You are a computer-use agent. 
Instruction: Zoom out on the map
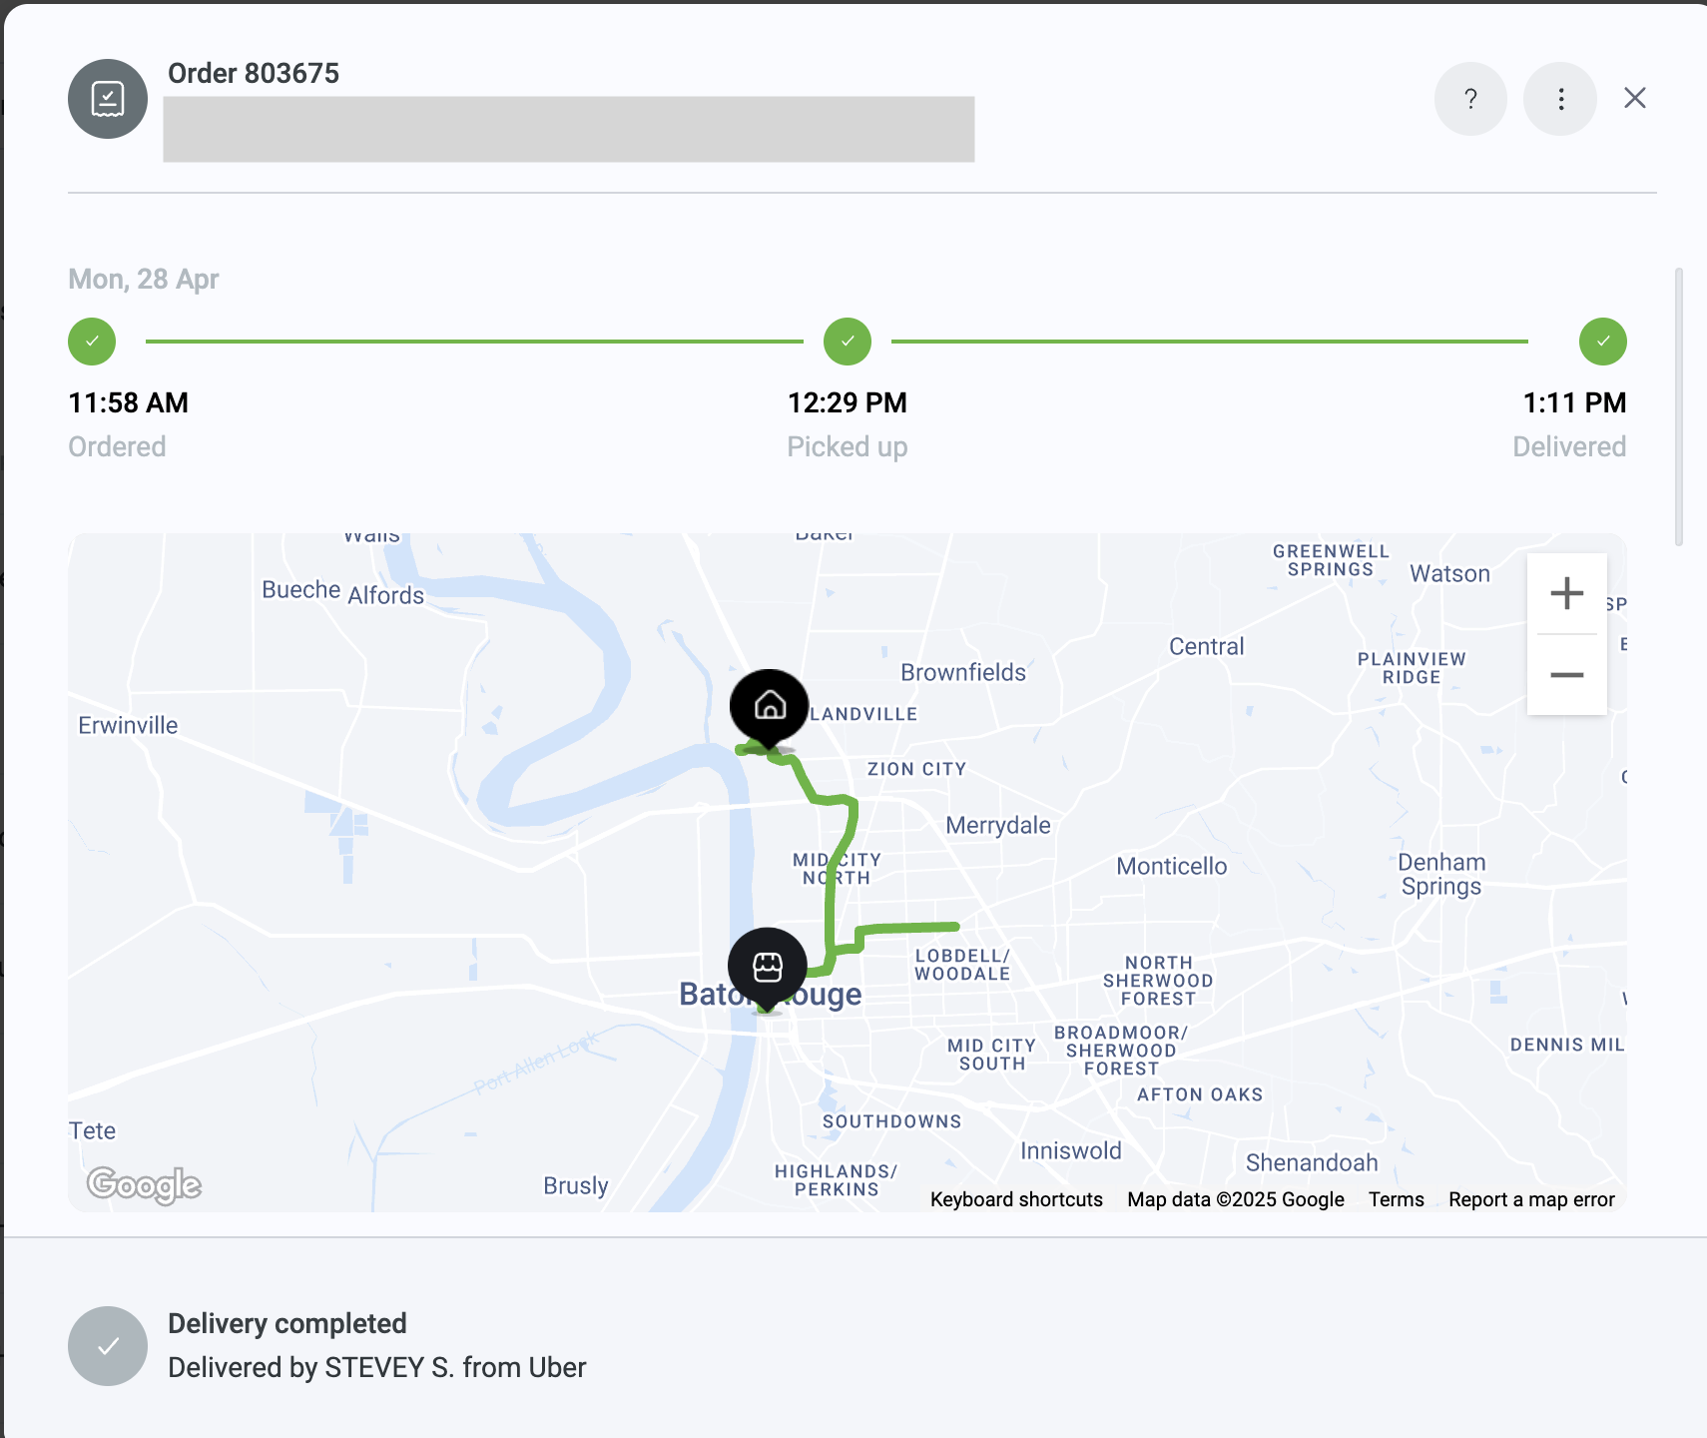tap(1566, 675)
